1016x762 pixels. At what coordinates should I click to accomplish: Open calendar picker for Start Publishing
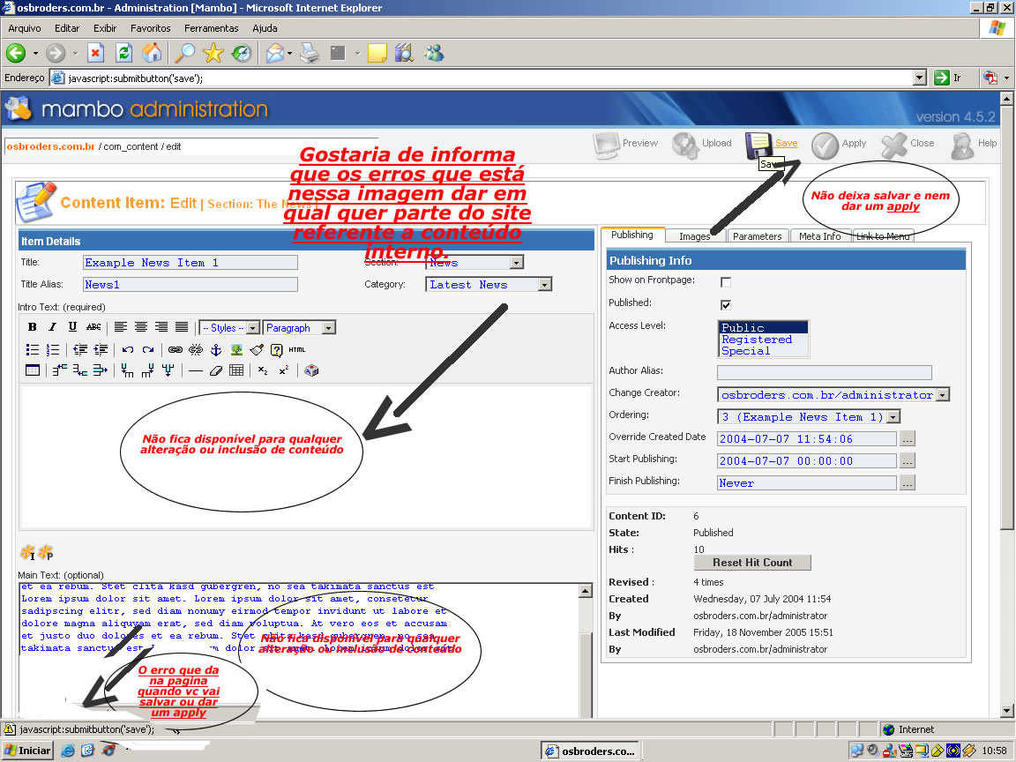coord(908,460)
